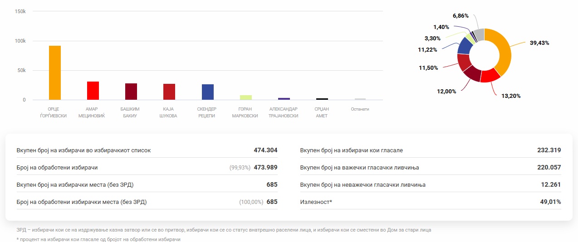
Task: Click the 100k y-axis label
Action: (21, 41)
